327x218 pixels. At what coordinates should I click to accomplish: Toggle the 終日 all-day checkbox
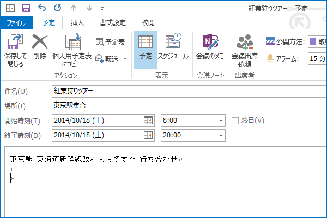click(x=235, y=120)
